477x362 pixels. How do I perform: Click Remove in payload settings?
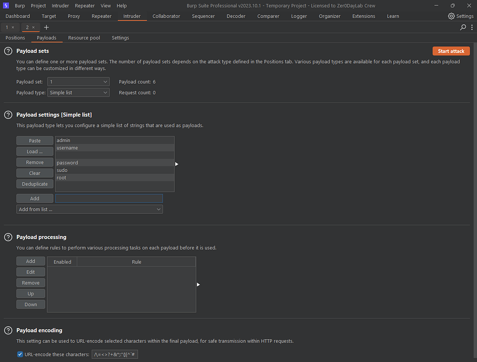click(x=34, y=163)
